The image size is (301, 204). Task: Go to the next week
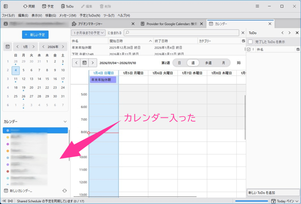[x=93, y=63]
